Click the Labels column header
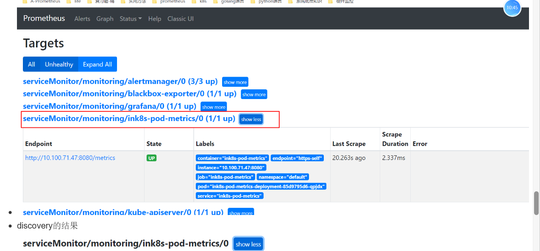This screenshot has height=251, width=540. click(205, 144)
